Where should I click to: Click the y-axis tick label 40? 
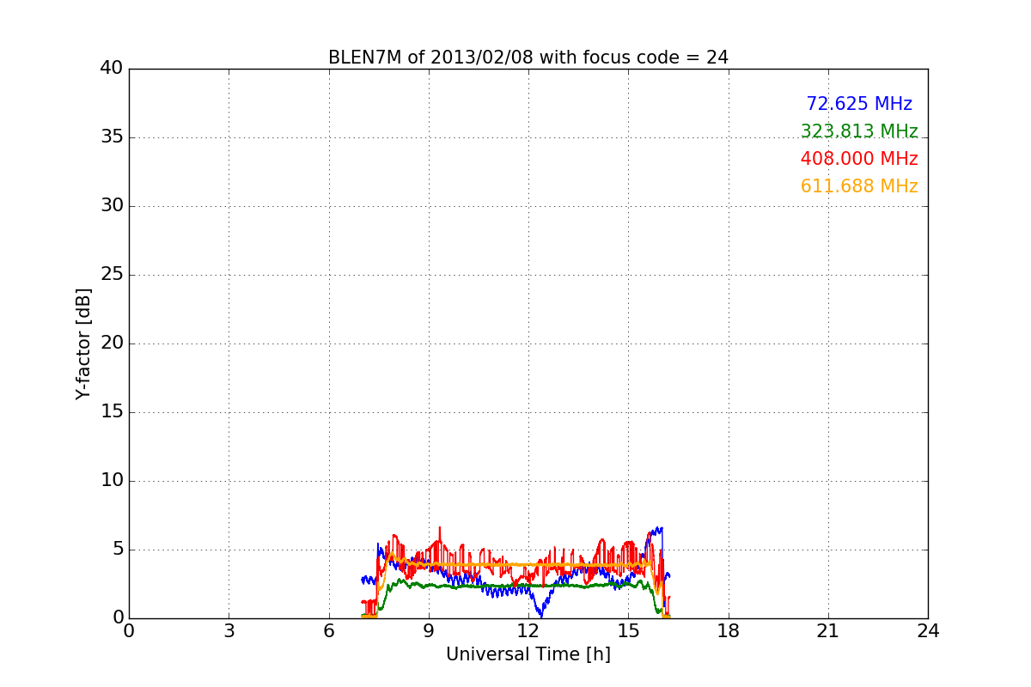pos(112,69)
